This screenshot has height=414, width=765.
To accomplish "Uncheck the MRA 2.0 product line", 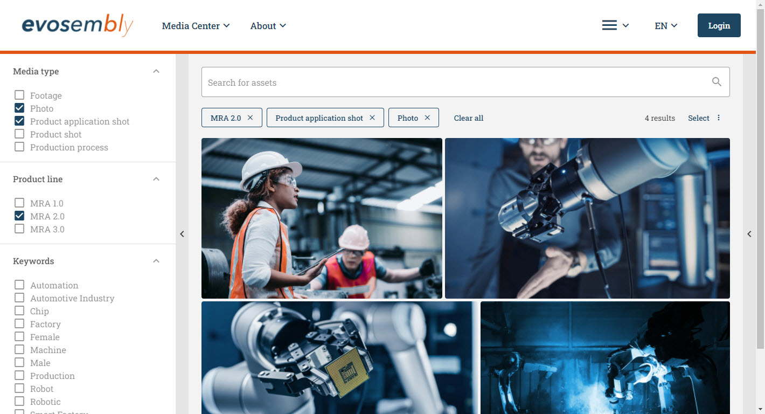I will click(x=19, y=216).
